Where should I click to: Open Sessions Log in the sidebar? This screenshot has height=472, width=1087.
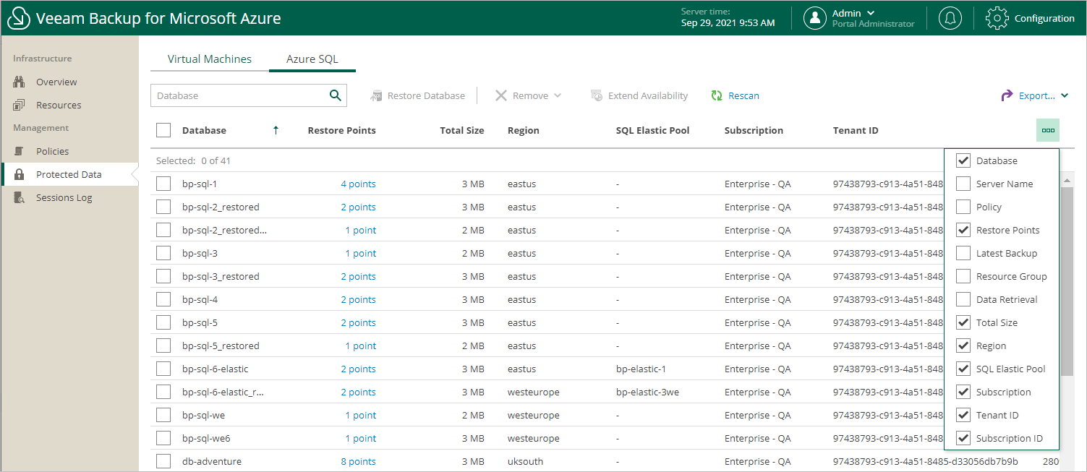(x=64, y=197)
